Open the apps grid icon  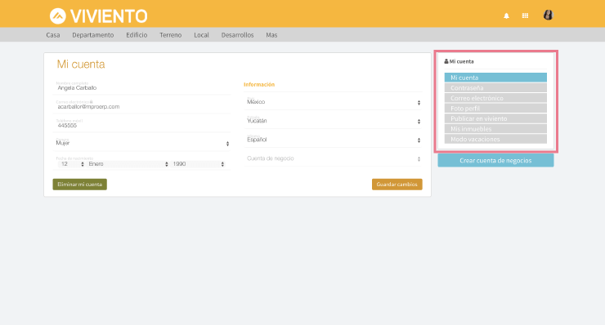[x=525, y=16]
